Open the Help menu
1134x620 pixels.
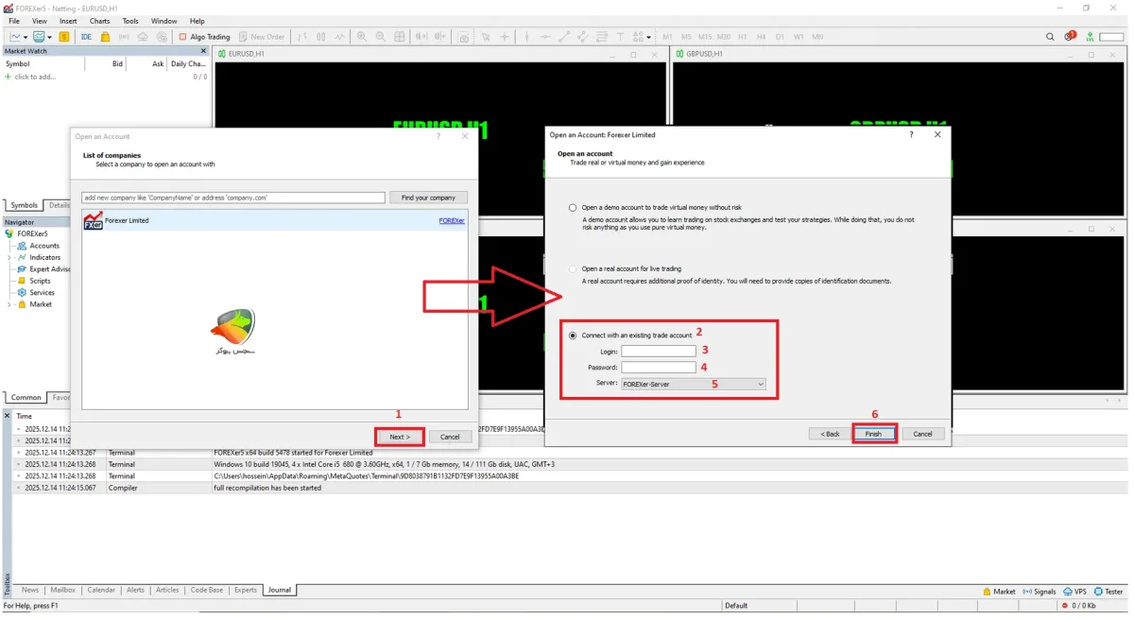197,21
